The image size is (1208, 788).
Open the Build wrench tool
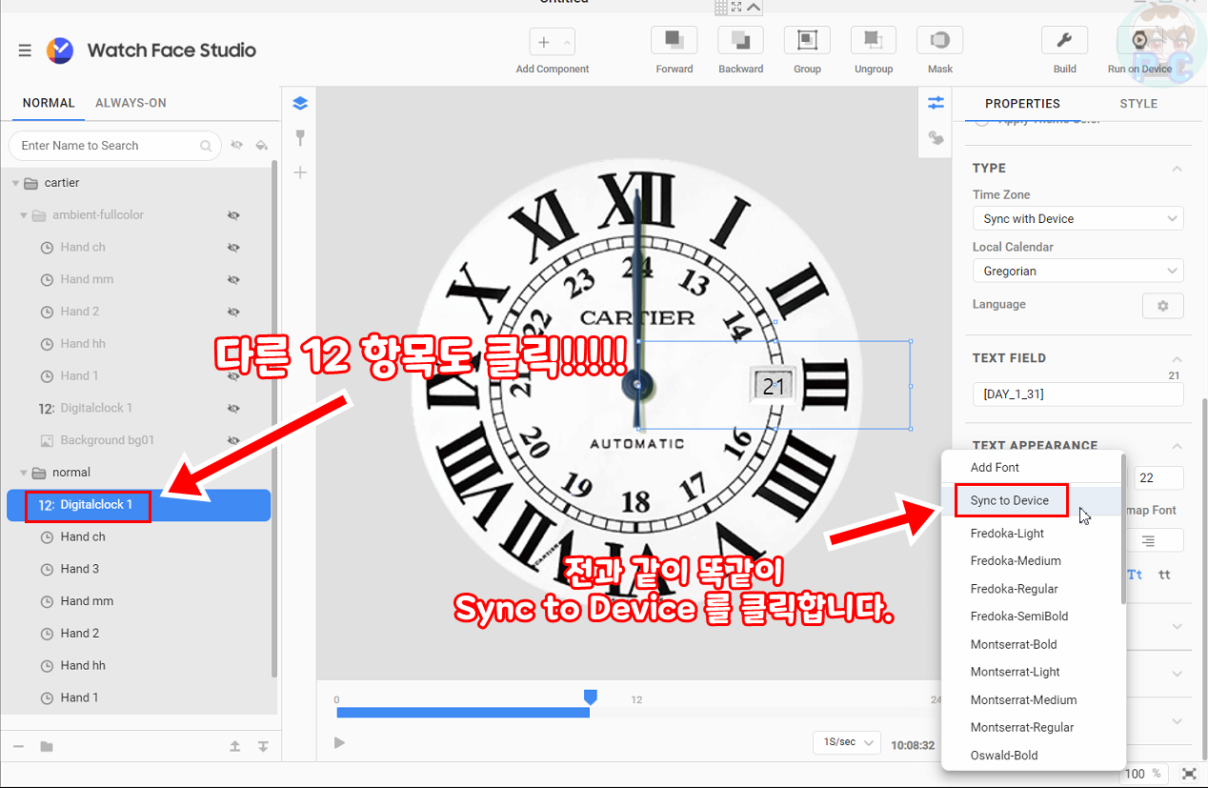pyautogui.click(x=1065, y=40)
